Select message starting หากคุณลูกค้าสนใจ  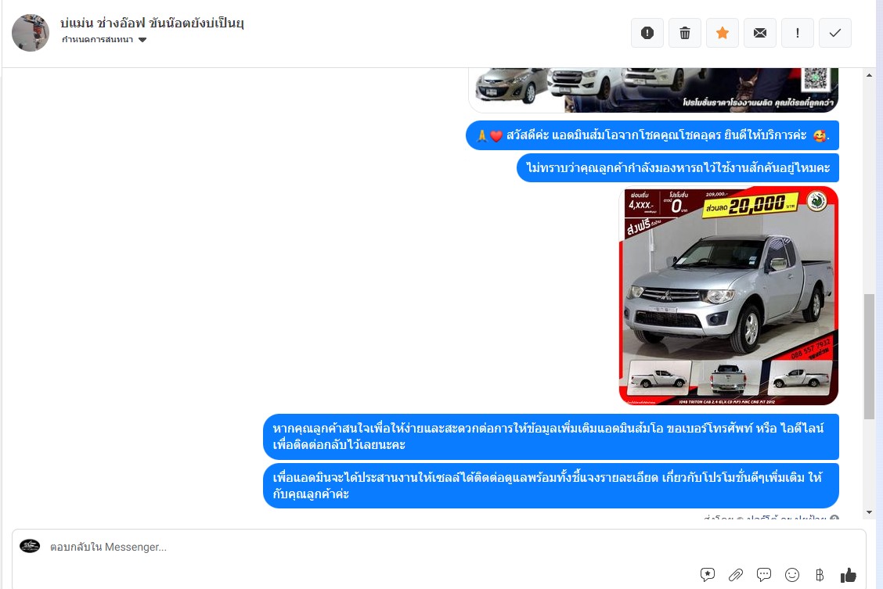551,436
